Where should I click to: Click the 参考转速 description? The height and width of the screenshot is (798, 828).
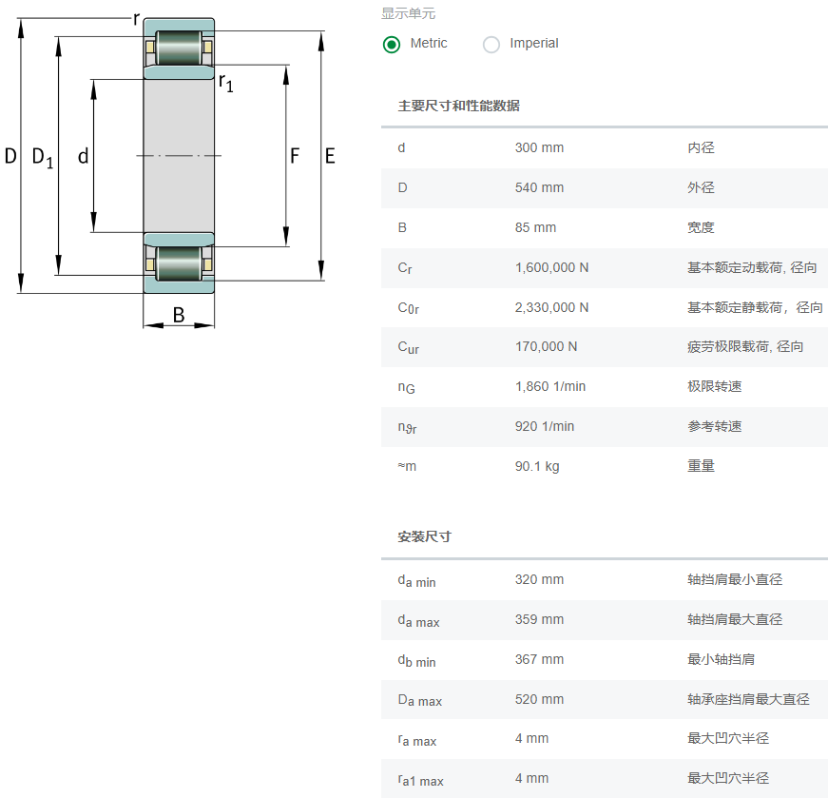coord(715,426)
